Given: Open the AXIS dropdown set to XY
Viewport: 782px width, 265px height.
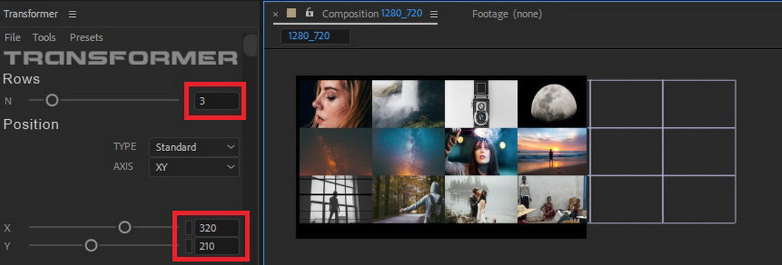Looking at the screenshot, I should pos(194,167).
